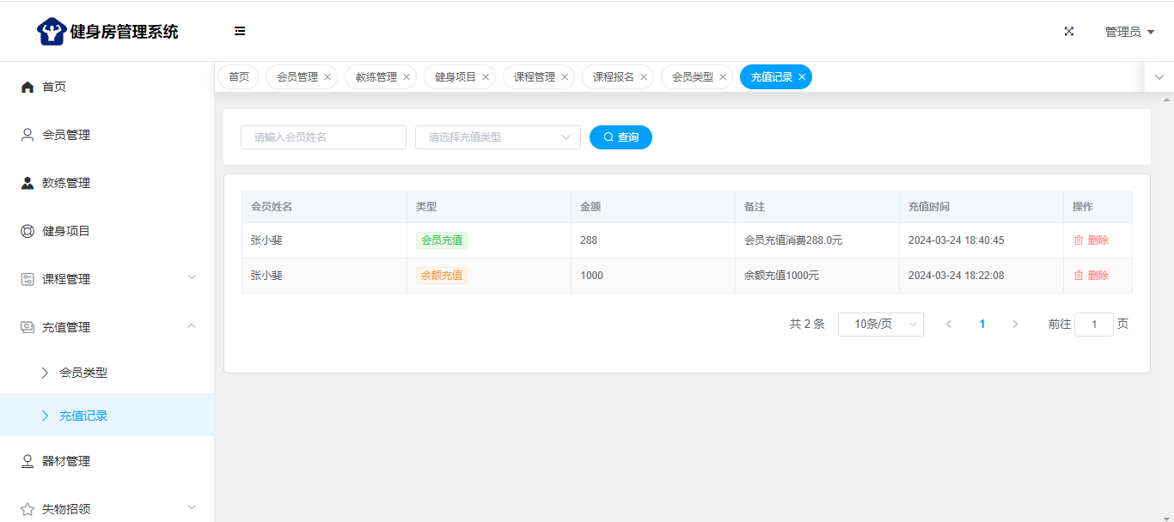This screenshot has width=1174, height=522.
Task: Click the gym system logo icon
Action: point(52,32)
